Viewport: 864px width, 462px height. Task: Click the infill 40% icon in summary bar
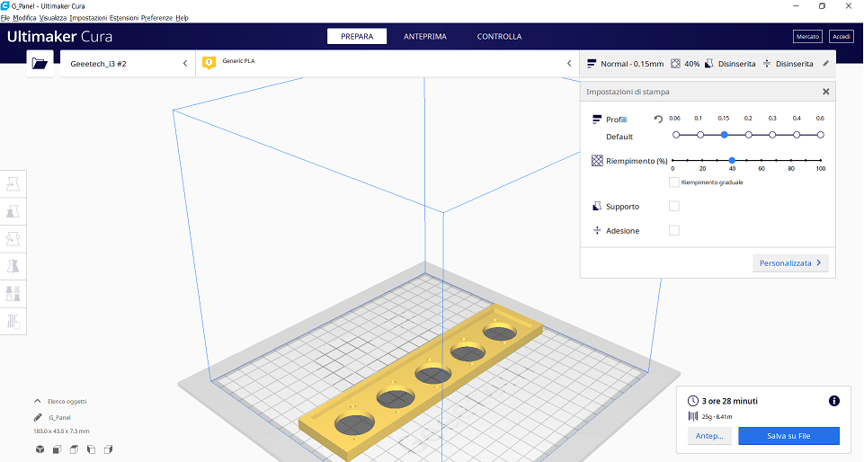[675, 63]
